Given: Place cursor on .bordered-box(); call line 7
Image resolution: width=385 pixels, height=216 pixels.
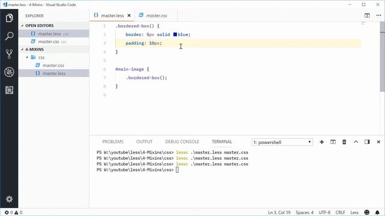Looking at the screenshot, I should (146, 77).
